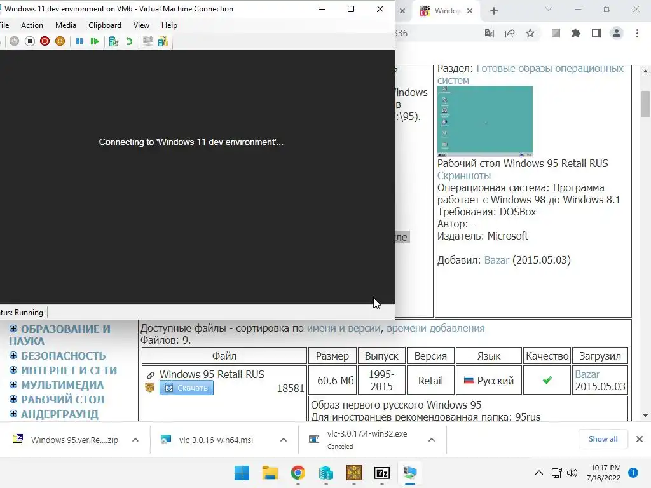Open Chrome extensions puzzle icon

pos(576,33)
